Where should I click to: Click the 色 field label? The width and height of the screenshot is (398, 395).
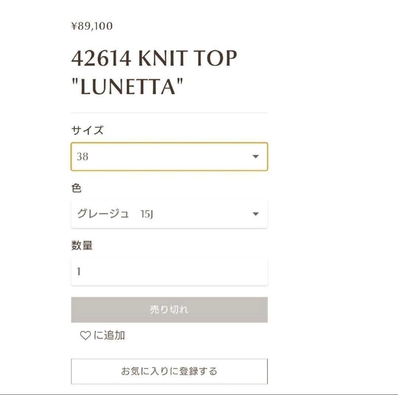pos(76,188)
